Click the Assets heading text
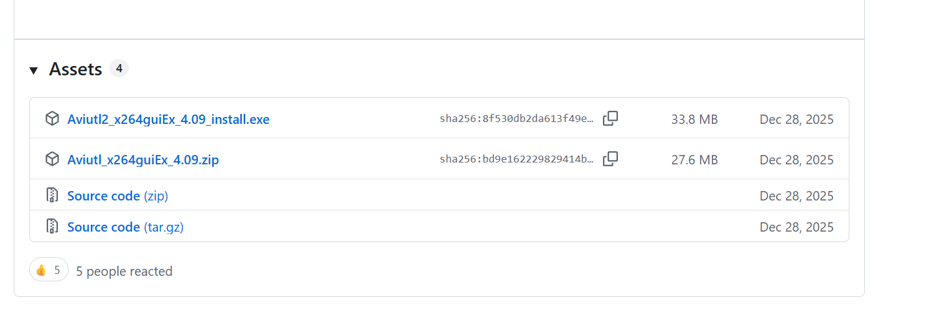The height and width of the screenshot is (315, 934). (x=75, y=69)
